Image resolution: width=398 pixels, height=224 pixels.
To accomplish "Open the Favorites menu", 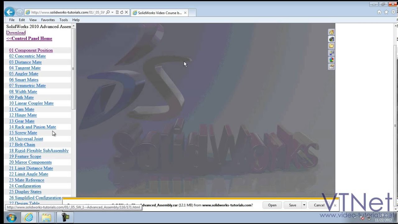I will 48,20.
